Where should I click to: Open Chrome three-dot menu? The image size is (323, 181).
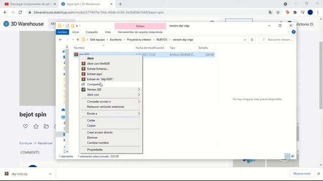coord(318,12)
